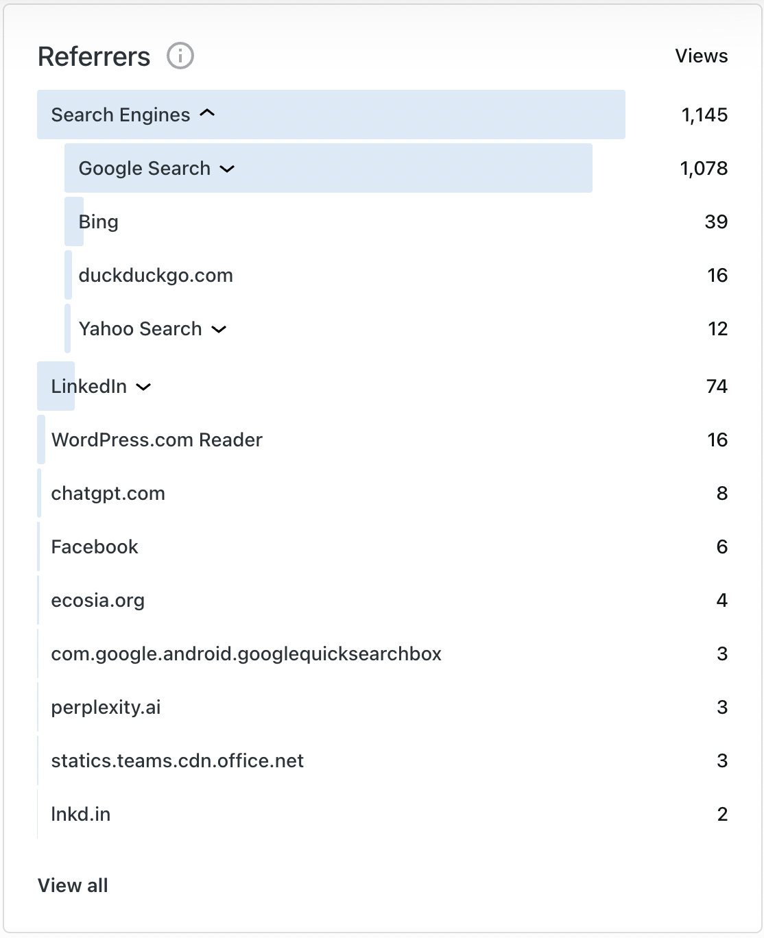Screen dimensions: 764x938
Task: Select the duckduckgo.com referrer
Action: click(156, 276)
